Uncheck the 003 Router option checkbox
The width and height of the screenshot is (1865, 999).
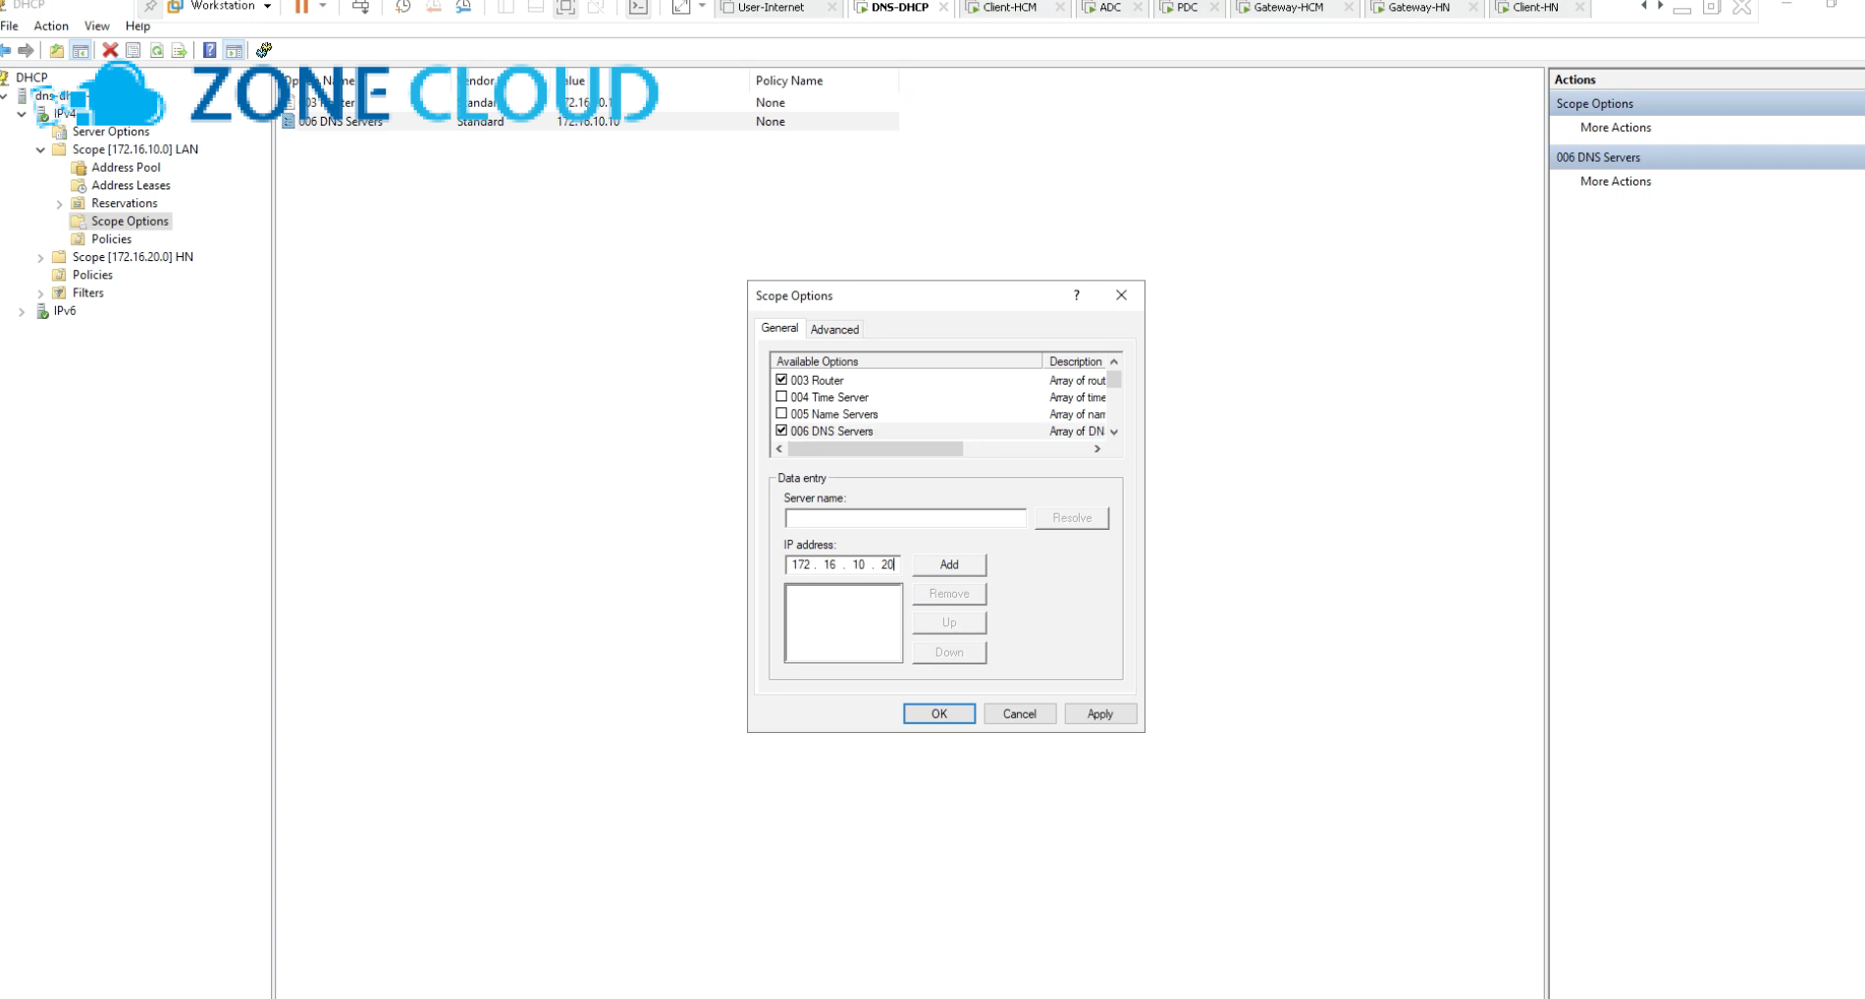point(781,380)
